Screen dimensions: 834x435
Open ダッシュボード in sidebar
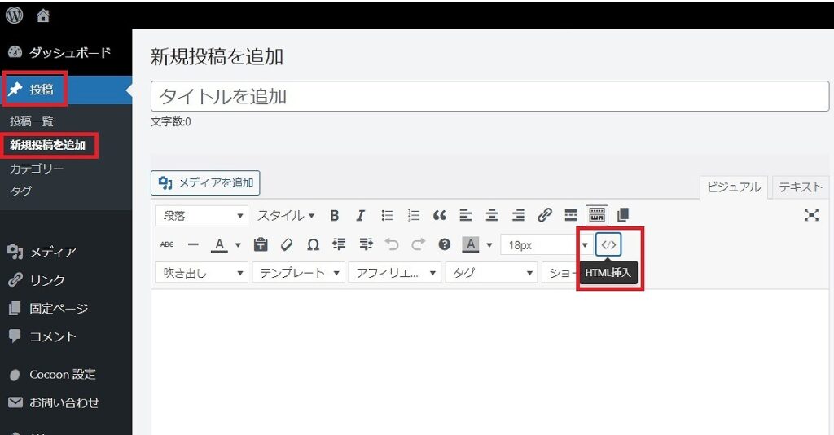pos(66,52)
